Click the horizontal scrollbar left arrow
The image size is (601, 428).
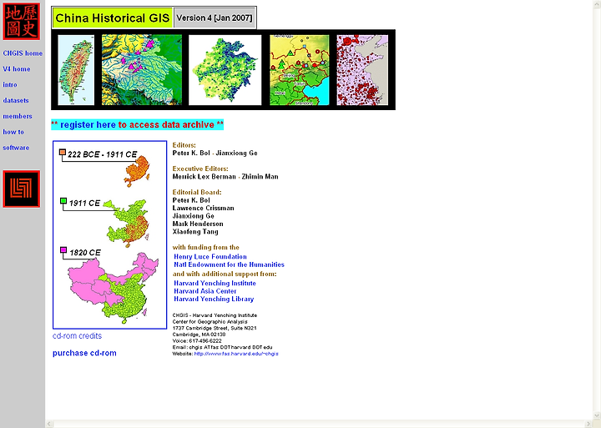49,424
